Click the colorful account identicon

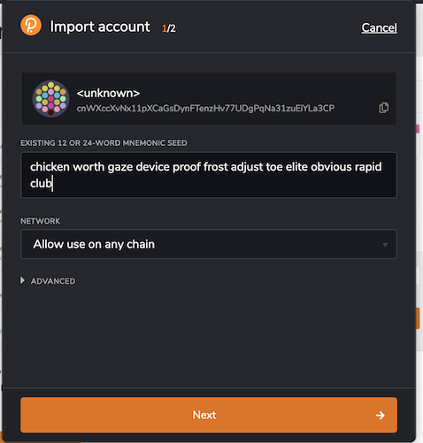[50, 99]
